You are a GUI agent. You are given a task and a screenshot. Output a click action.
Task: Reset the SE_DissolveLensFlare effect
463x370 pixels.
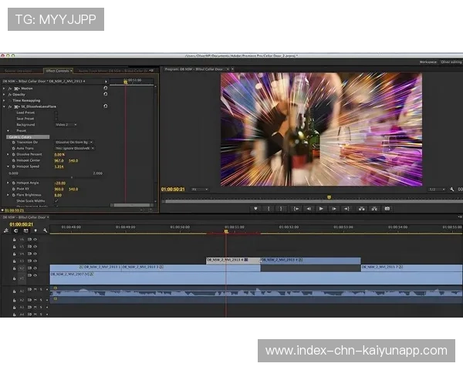pos(105,106)
